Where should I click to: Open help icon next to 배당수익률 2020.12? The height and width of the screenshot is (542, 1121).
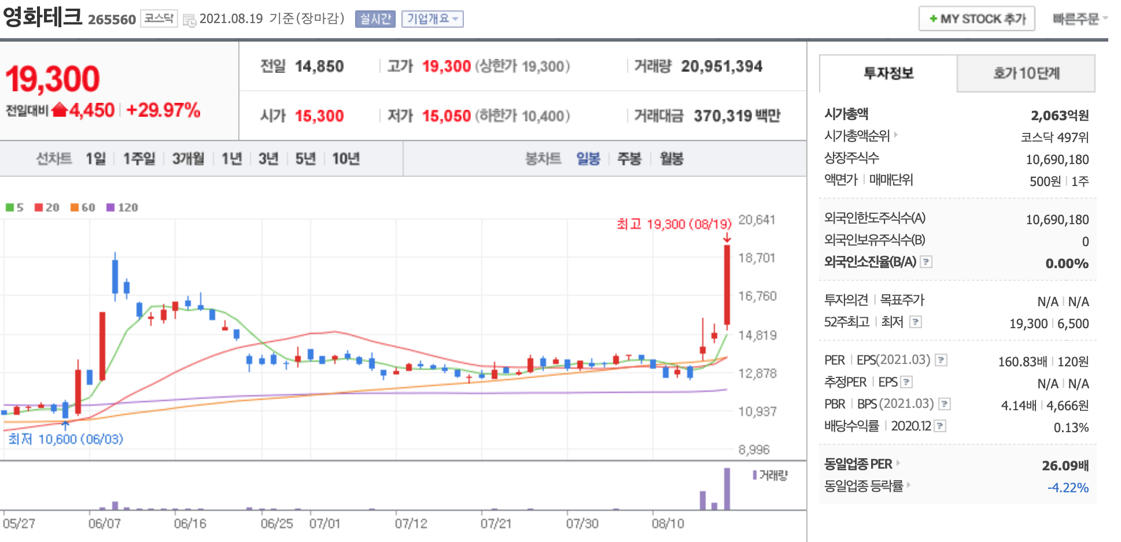coord(940,426)
